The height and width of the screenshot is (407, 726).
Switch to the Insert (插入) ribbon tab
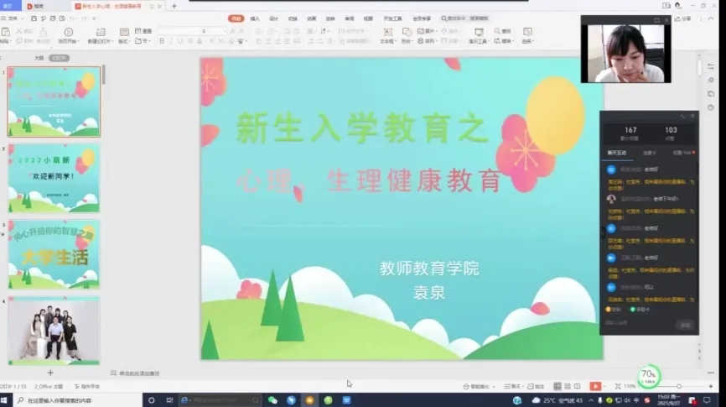[x=255, y=18]
